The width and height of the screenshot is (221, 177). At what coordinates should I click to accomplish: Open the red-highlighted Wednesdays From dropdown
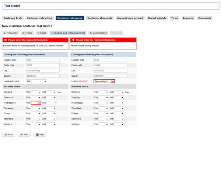(x=36, y=103)
